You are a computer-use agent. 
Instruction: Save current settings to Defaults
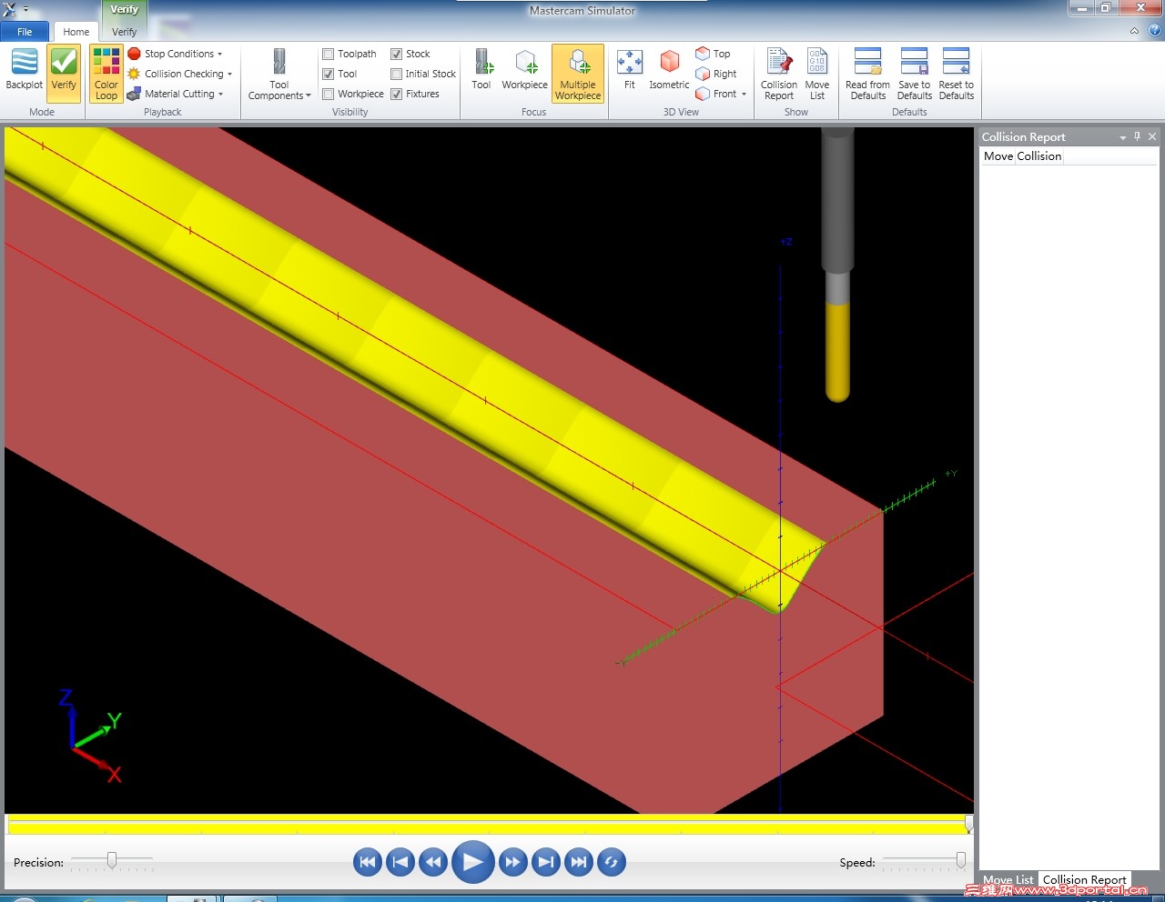[915, 74]
